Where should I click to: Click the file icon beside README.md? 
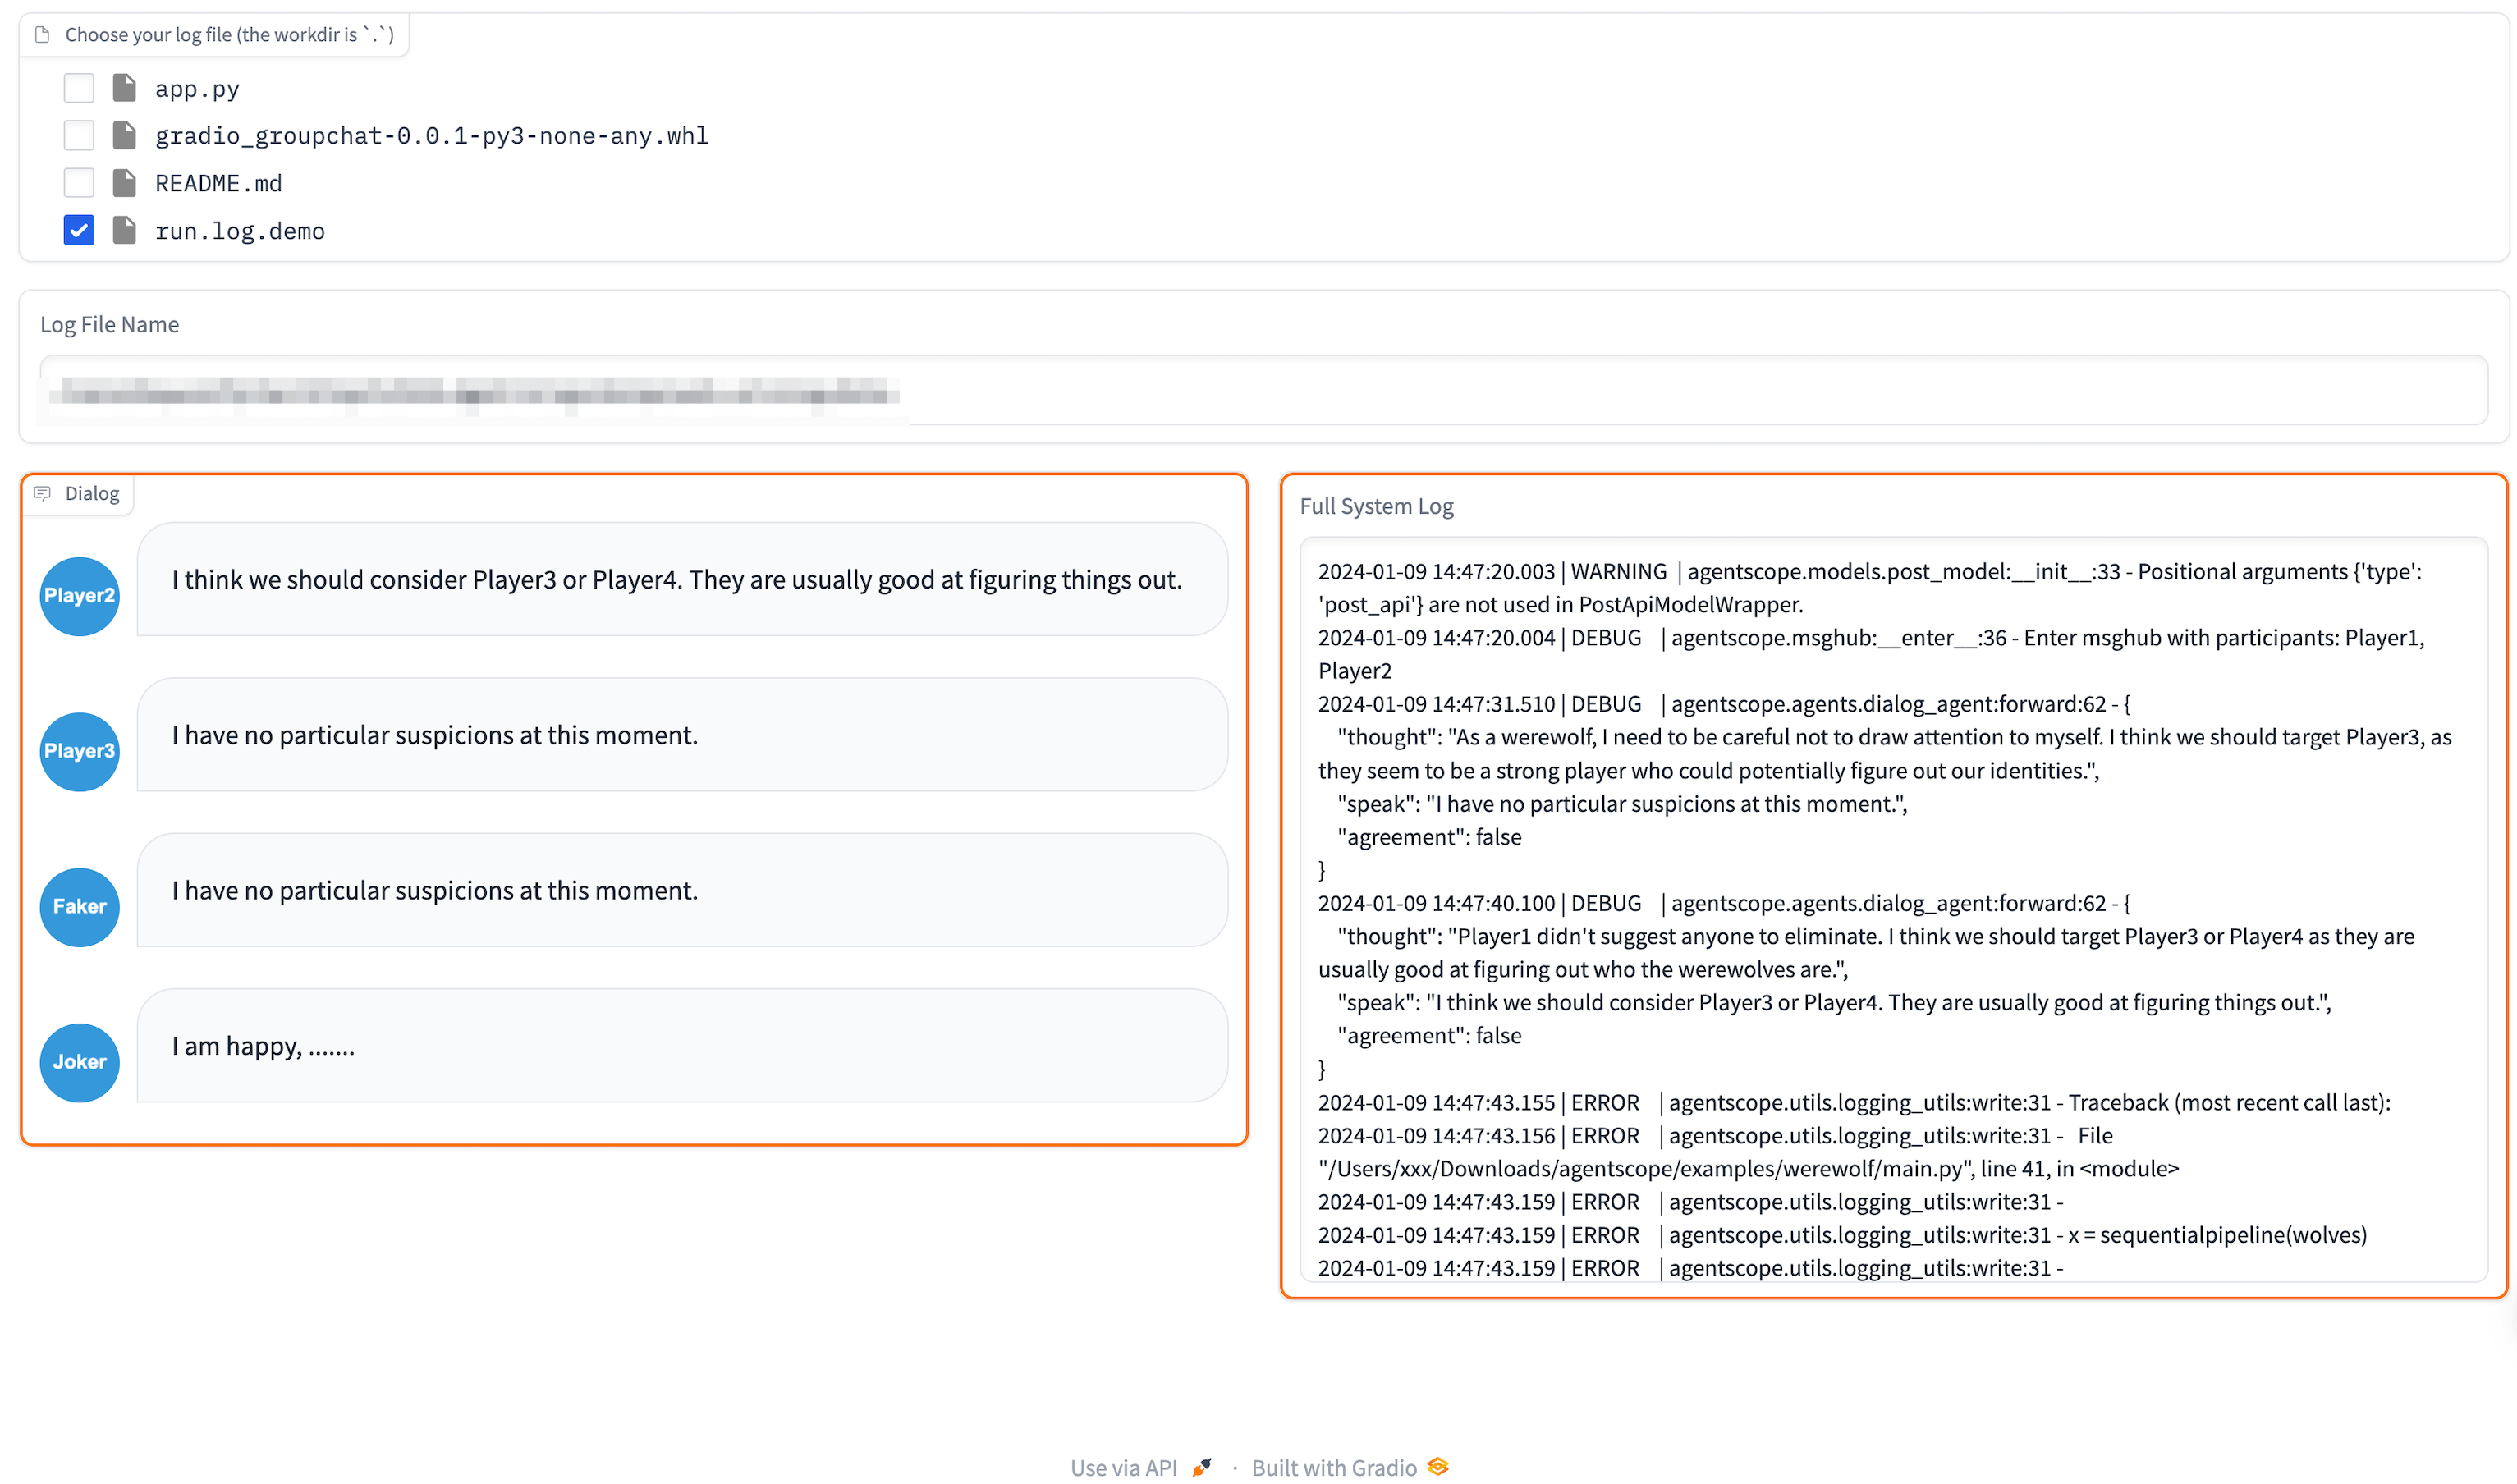(x=124, y=183)
